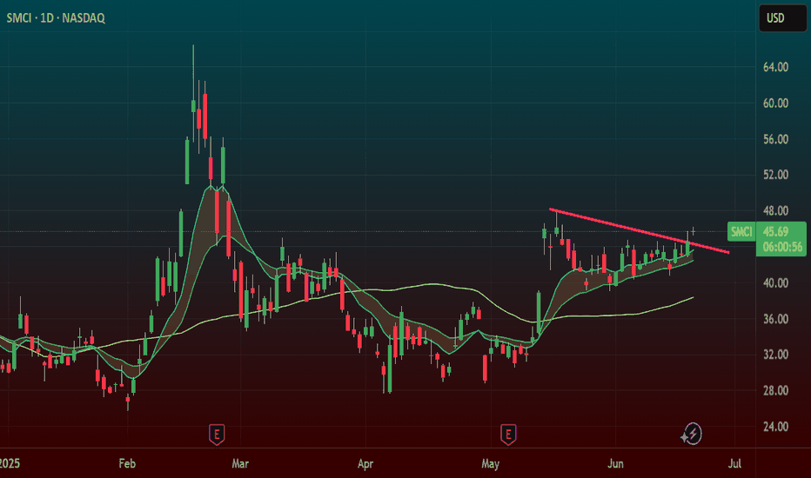Select the red descending trendline

point(639,230)
